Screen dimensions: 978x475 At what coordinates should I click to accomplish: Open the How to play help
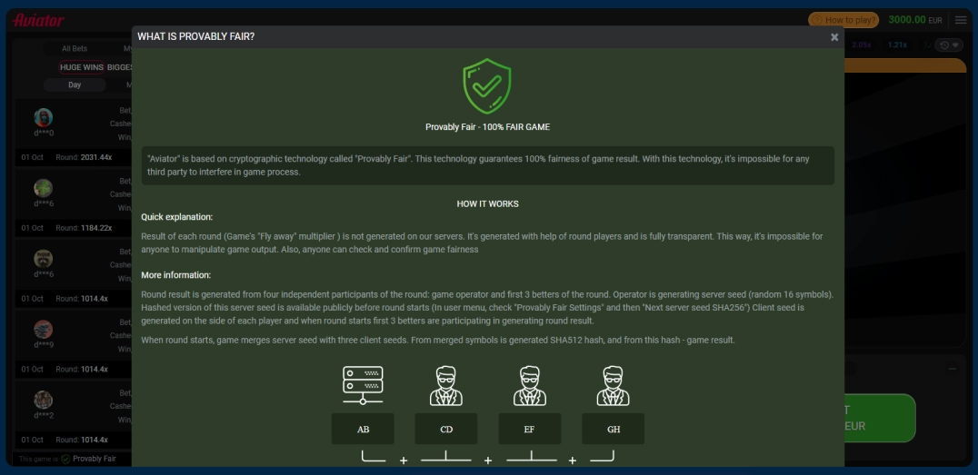point(843,20)
